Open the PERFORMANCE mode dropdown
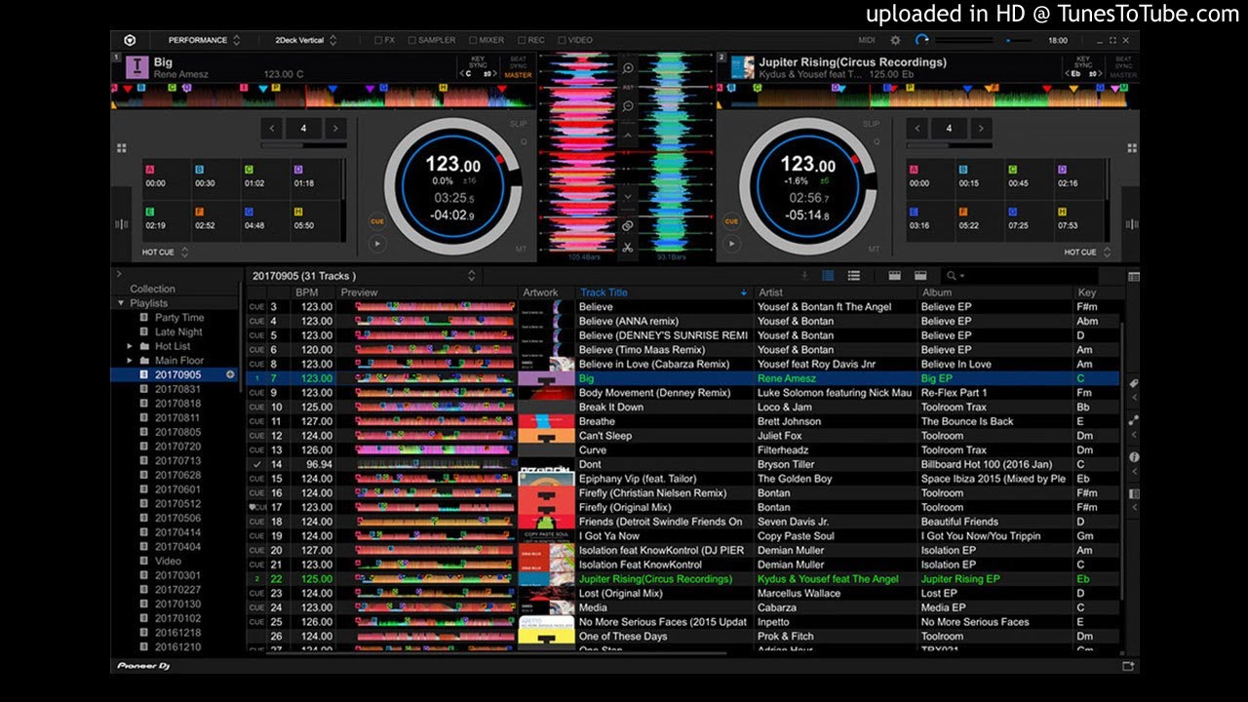 click(203, 40)
